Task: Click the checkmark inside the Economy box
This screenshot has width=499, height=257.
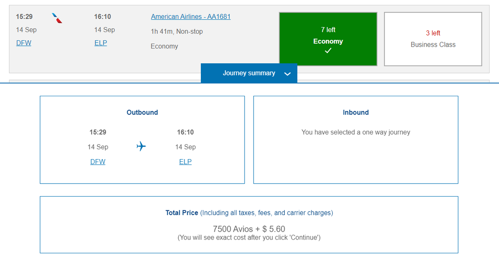Action: (x=328, y=51)
